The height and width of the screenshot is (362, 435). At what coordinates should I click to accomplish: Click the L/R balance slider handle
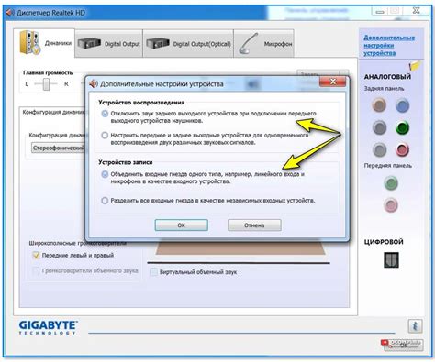pyautogui.click(x=46, y=84)
